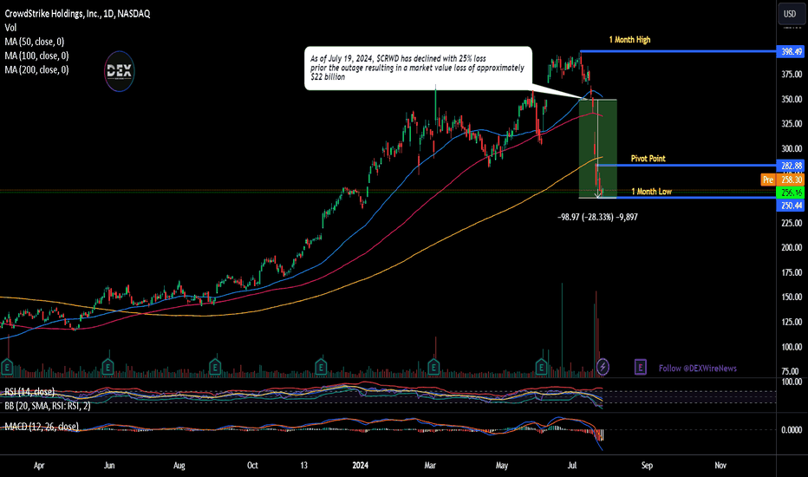The height and width of the screenshot is (477, 808).
Task: Click the 250.44 price tag
Action: click(791, 206)
